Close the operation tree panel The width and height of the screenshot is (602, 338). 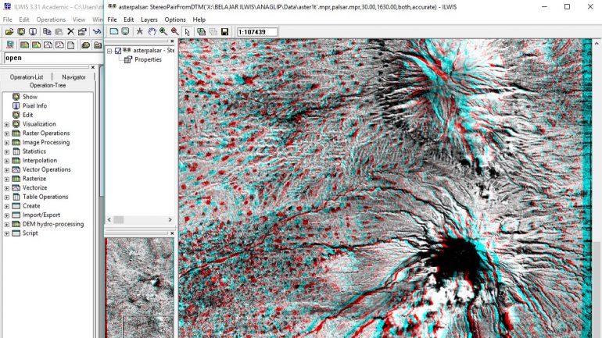(92, 67)
